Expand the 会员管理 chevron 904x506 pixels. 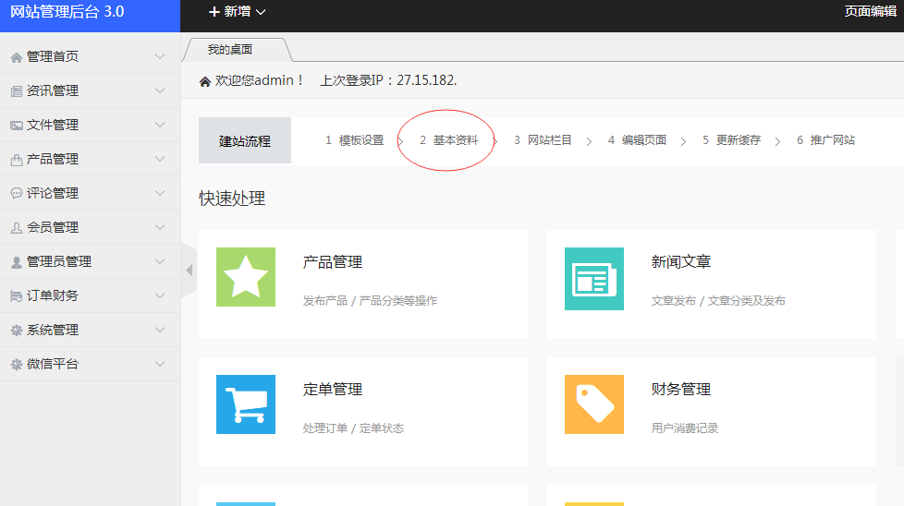point(160,227)
